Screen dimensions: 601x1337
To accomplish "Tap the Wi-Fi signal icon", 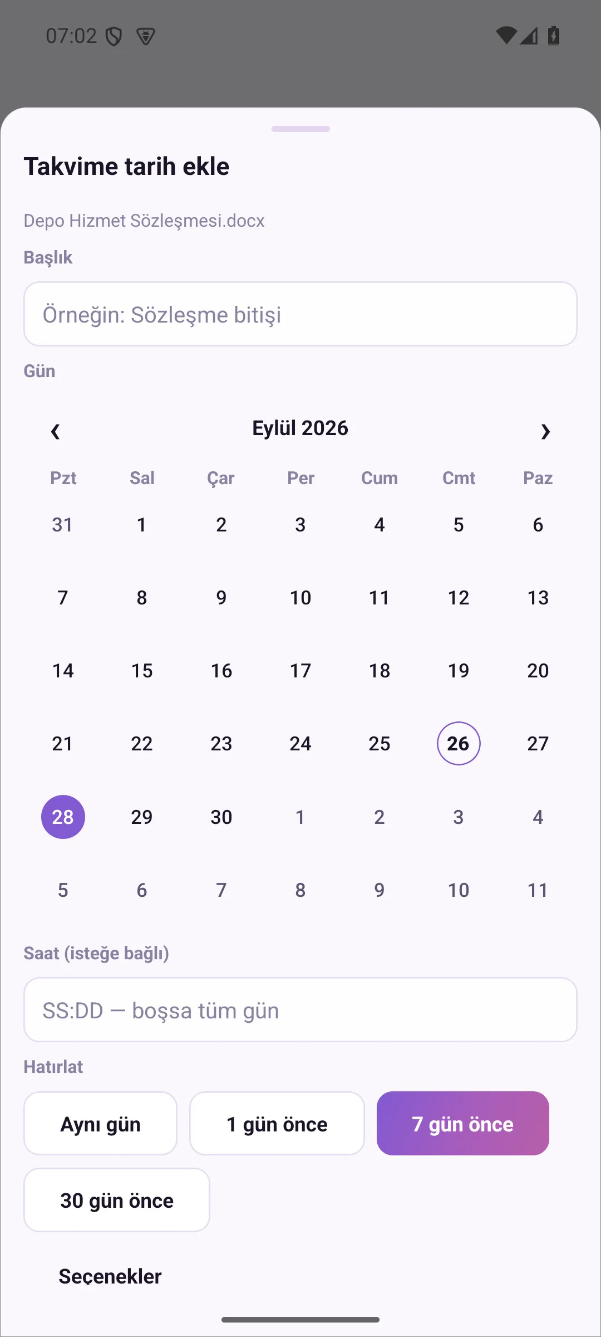I will tap(506, 36).
